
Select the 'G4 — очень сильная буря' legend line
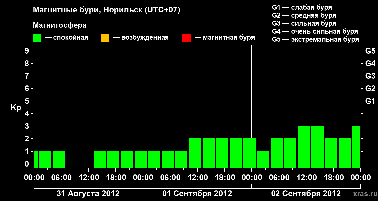pyautogui.click(x=315, y=31)
